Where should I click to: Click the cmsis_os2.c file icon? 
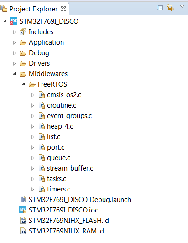pyautogui.click(x=42, y=95)
